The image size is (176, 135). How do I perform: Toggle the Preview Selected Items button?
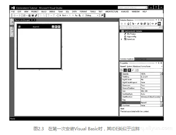tap(159, 24)
